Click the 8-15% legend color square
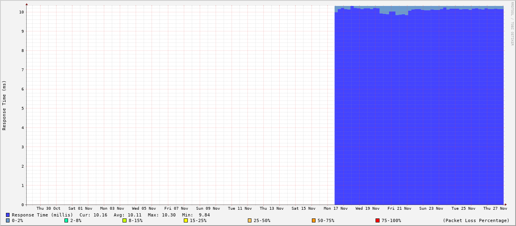Screen dimensions: 516x226 point(125,220)
